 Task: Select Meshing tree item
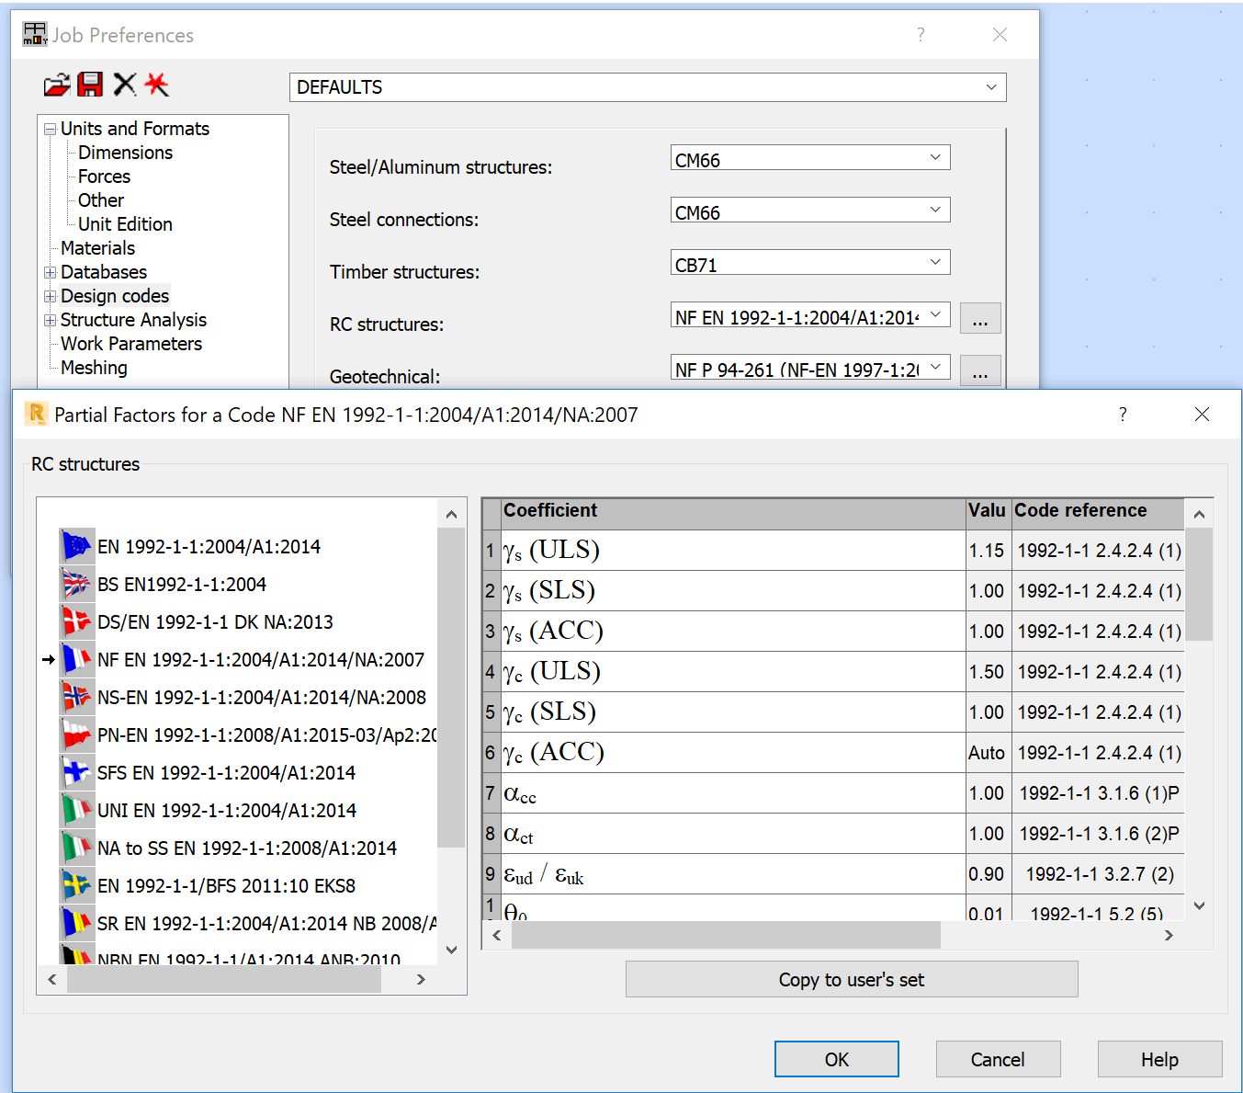(94, 368)
